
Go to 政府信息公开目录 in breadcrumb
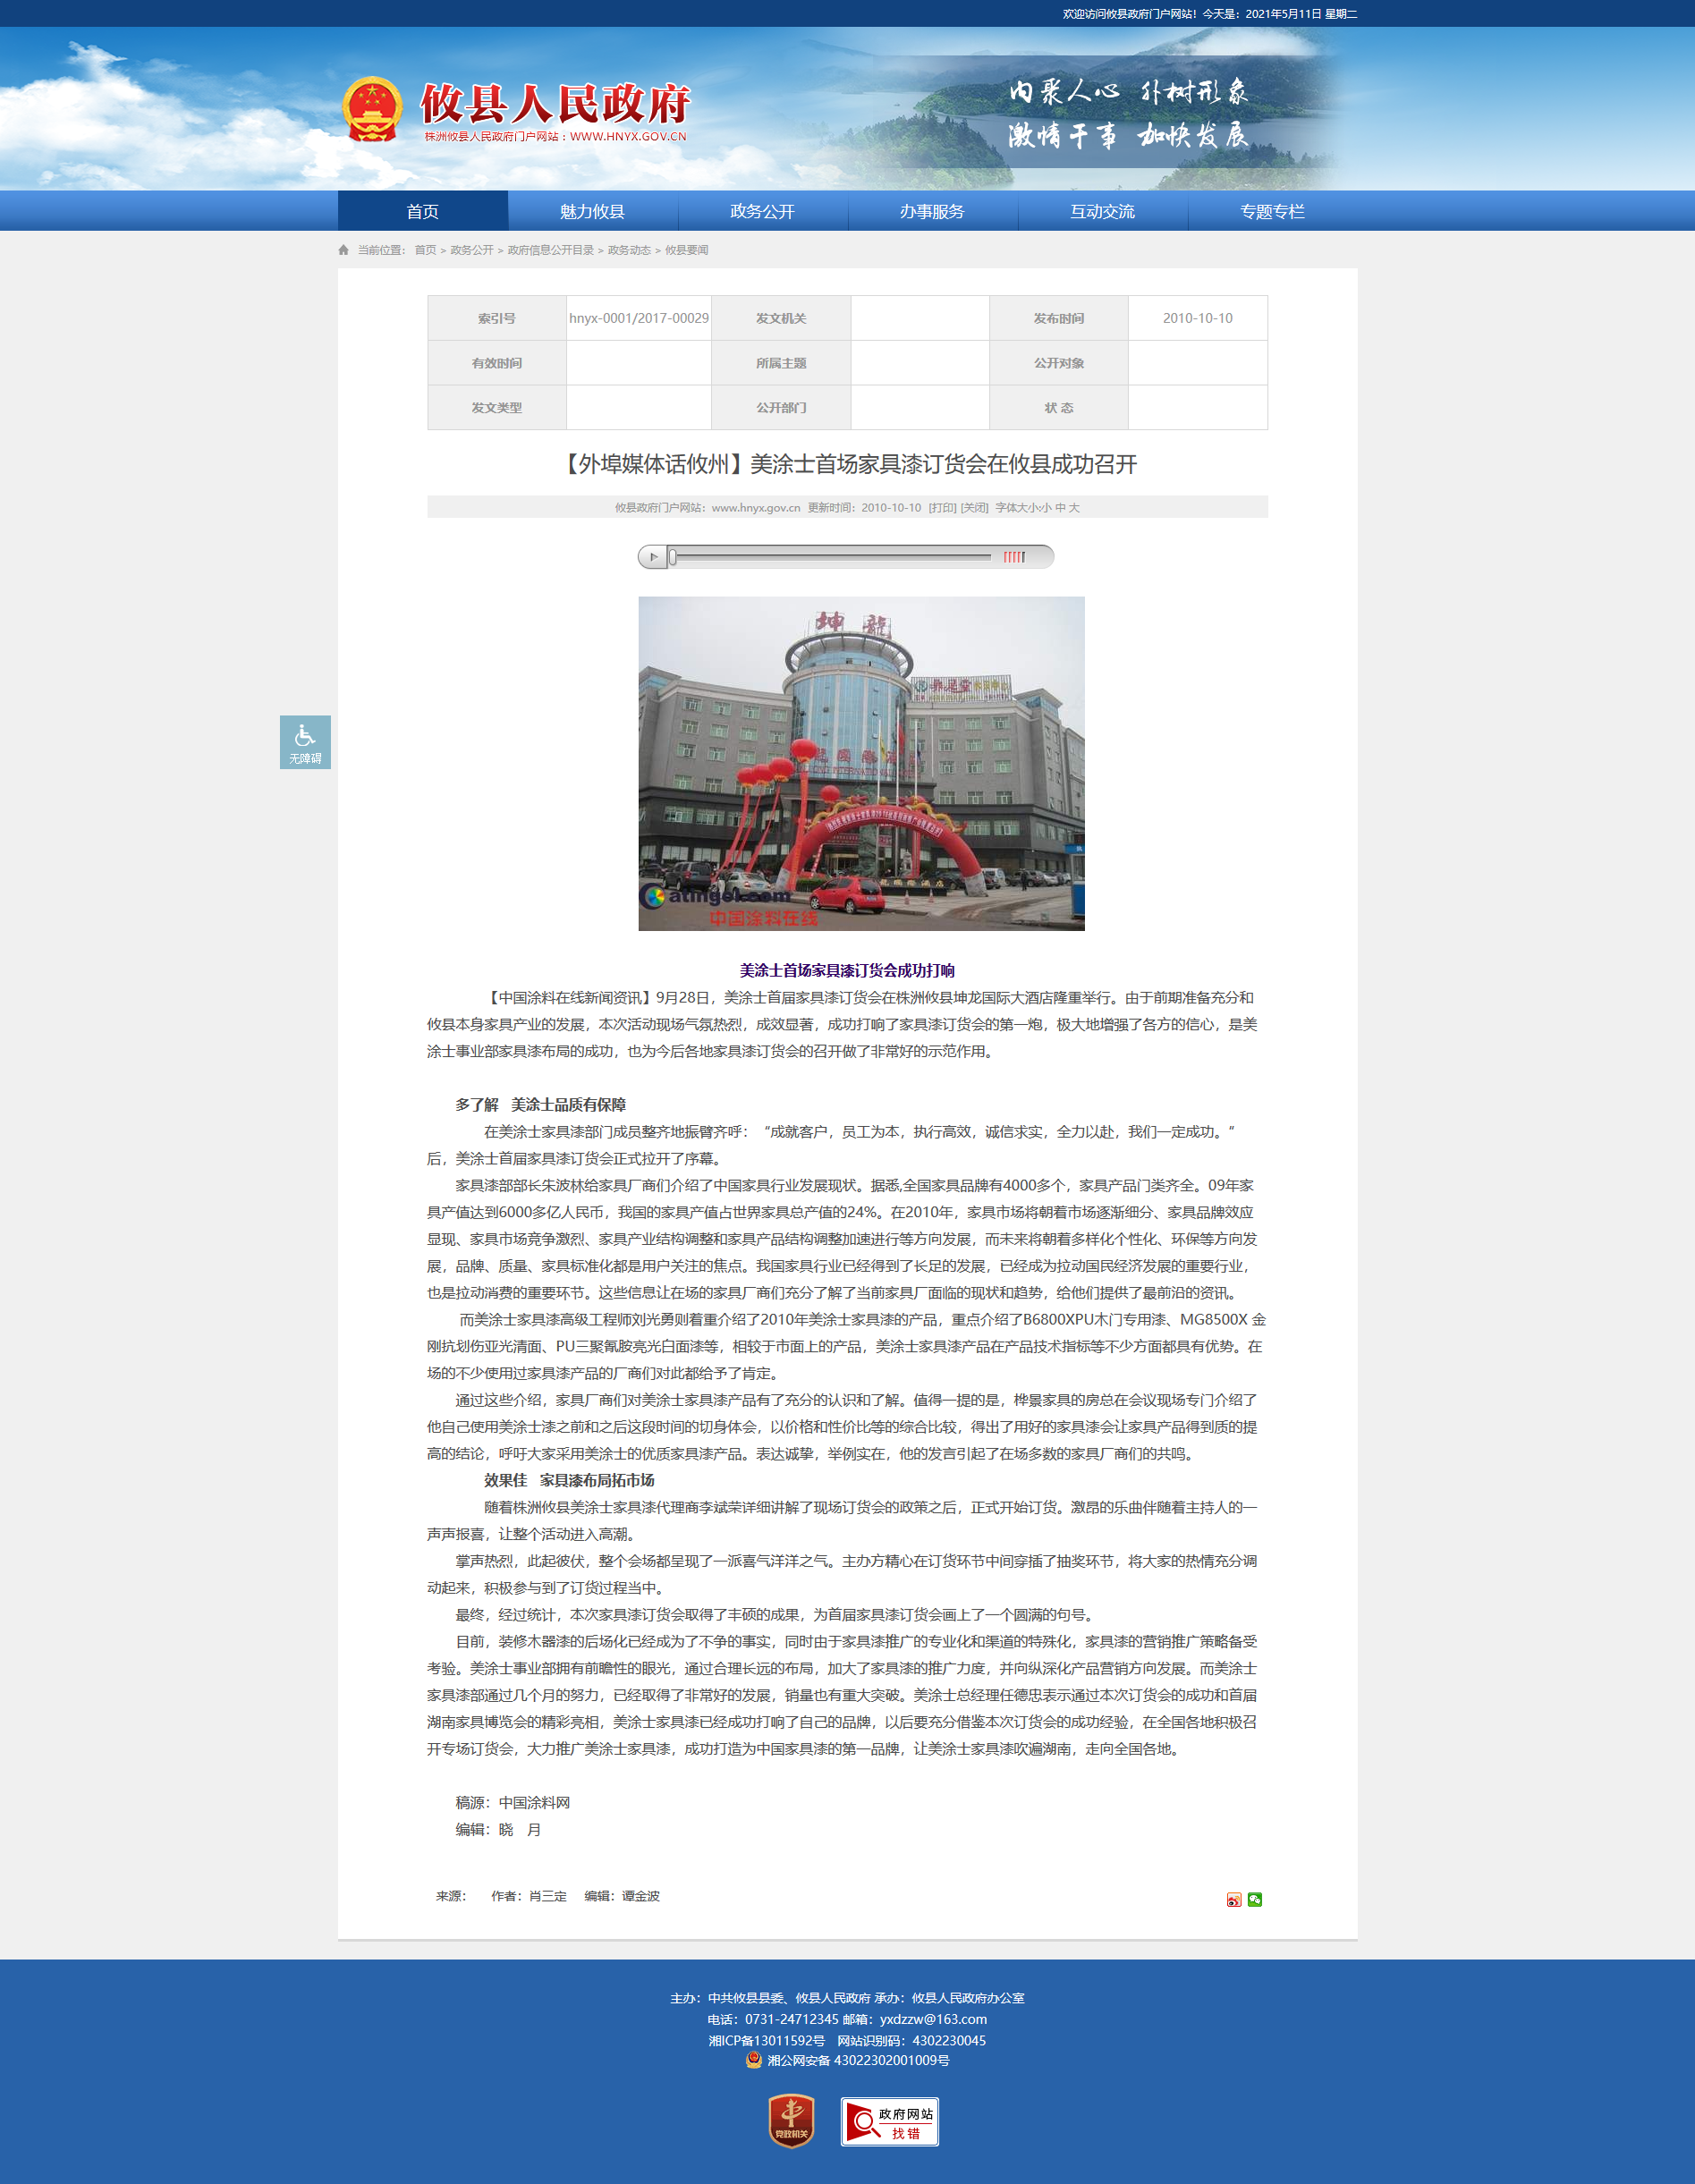click(x=551, y=250)
